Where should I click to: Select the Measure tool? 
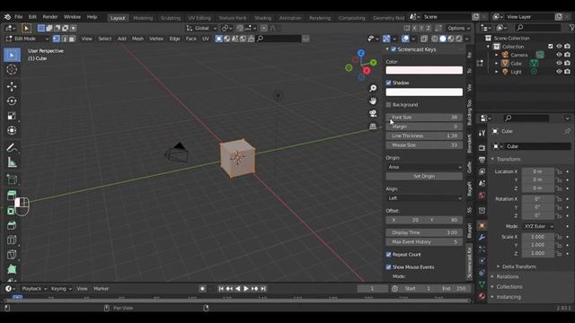12,162
